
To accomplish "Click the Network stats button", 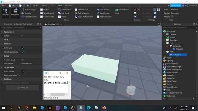I will click(174, 10).
